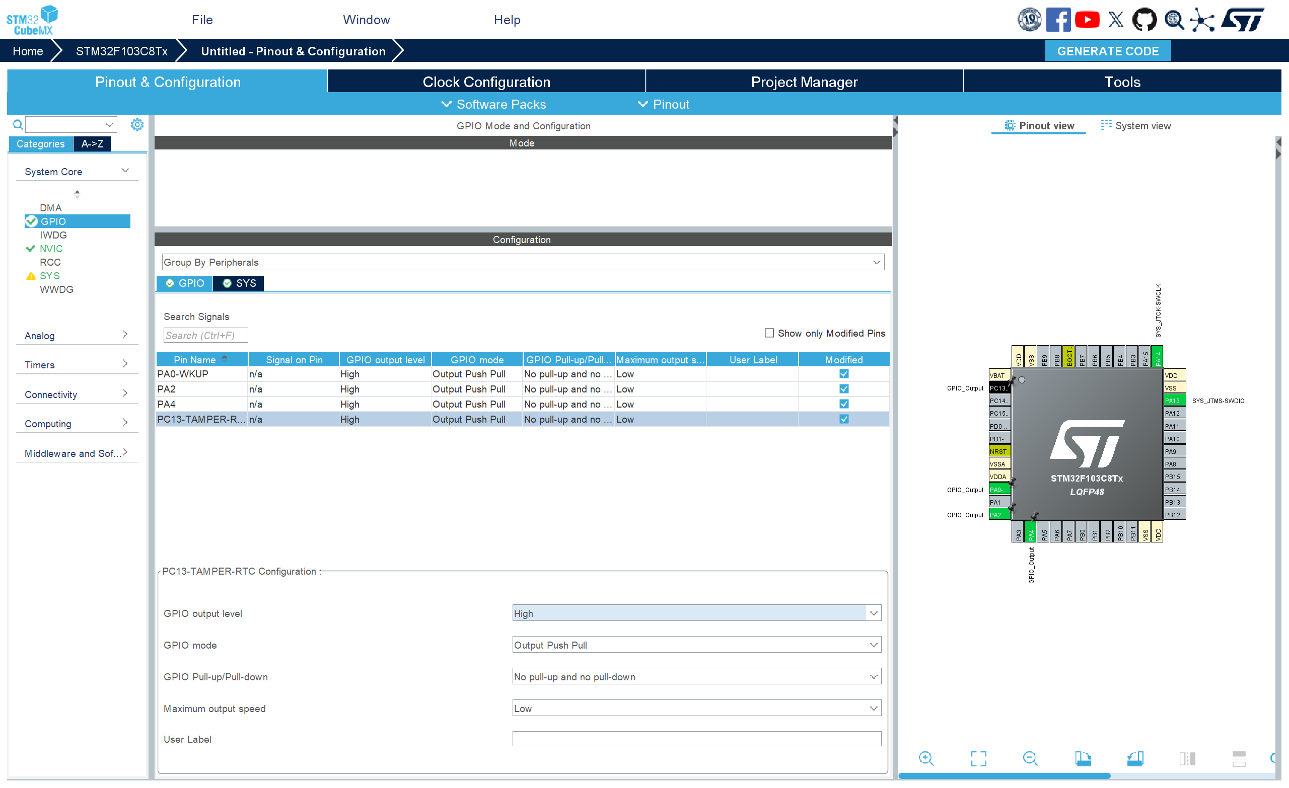Zoom out of the pinout view
The image size is (1289, 788).
click(x=1031, y=758)
